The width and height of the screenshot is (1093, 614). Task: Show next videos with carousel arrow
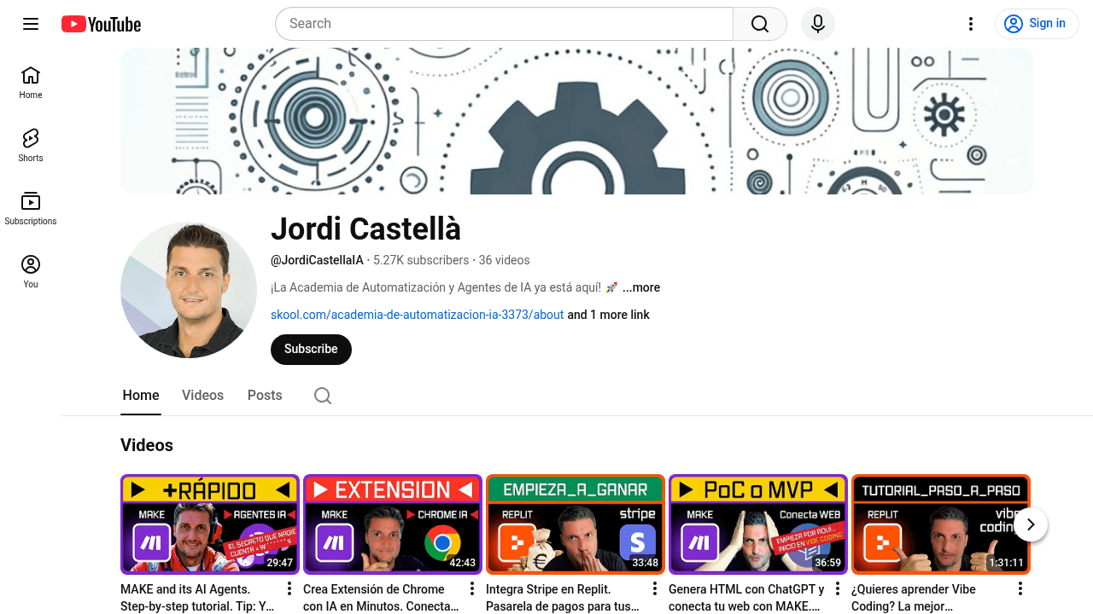1031,524
